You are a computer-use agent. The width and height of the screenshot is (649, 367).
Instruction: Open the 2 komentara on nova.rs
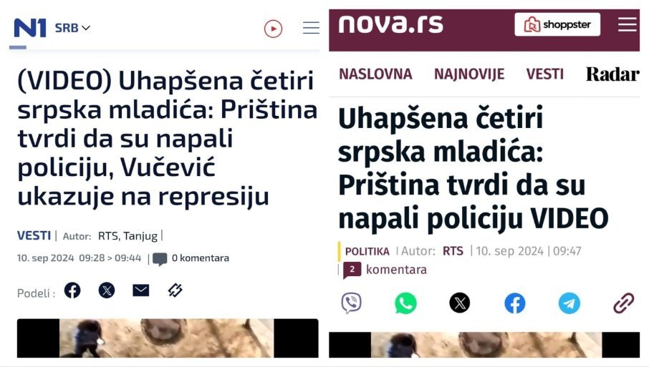click(385, 270)
